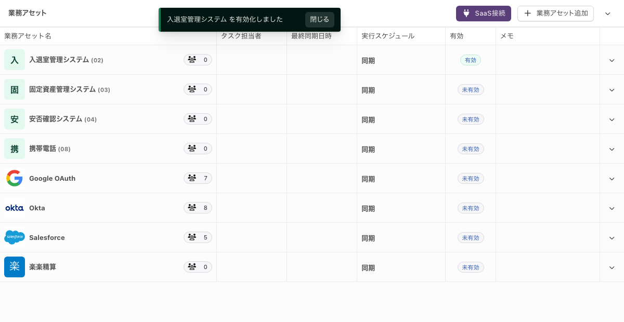Click the Salesforce cloud logo

(15, 237)
